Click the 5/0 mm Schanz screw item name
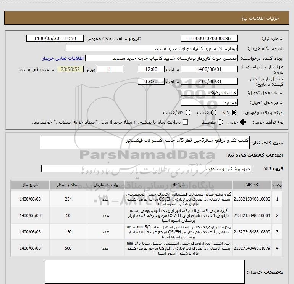Viewport: 294px width, 284px height. tap(179, 232)
